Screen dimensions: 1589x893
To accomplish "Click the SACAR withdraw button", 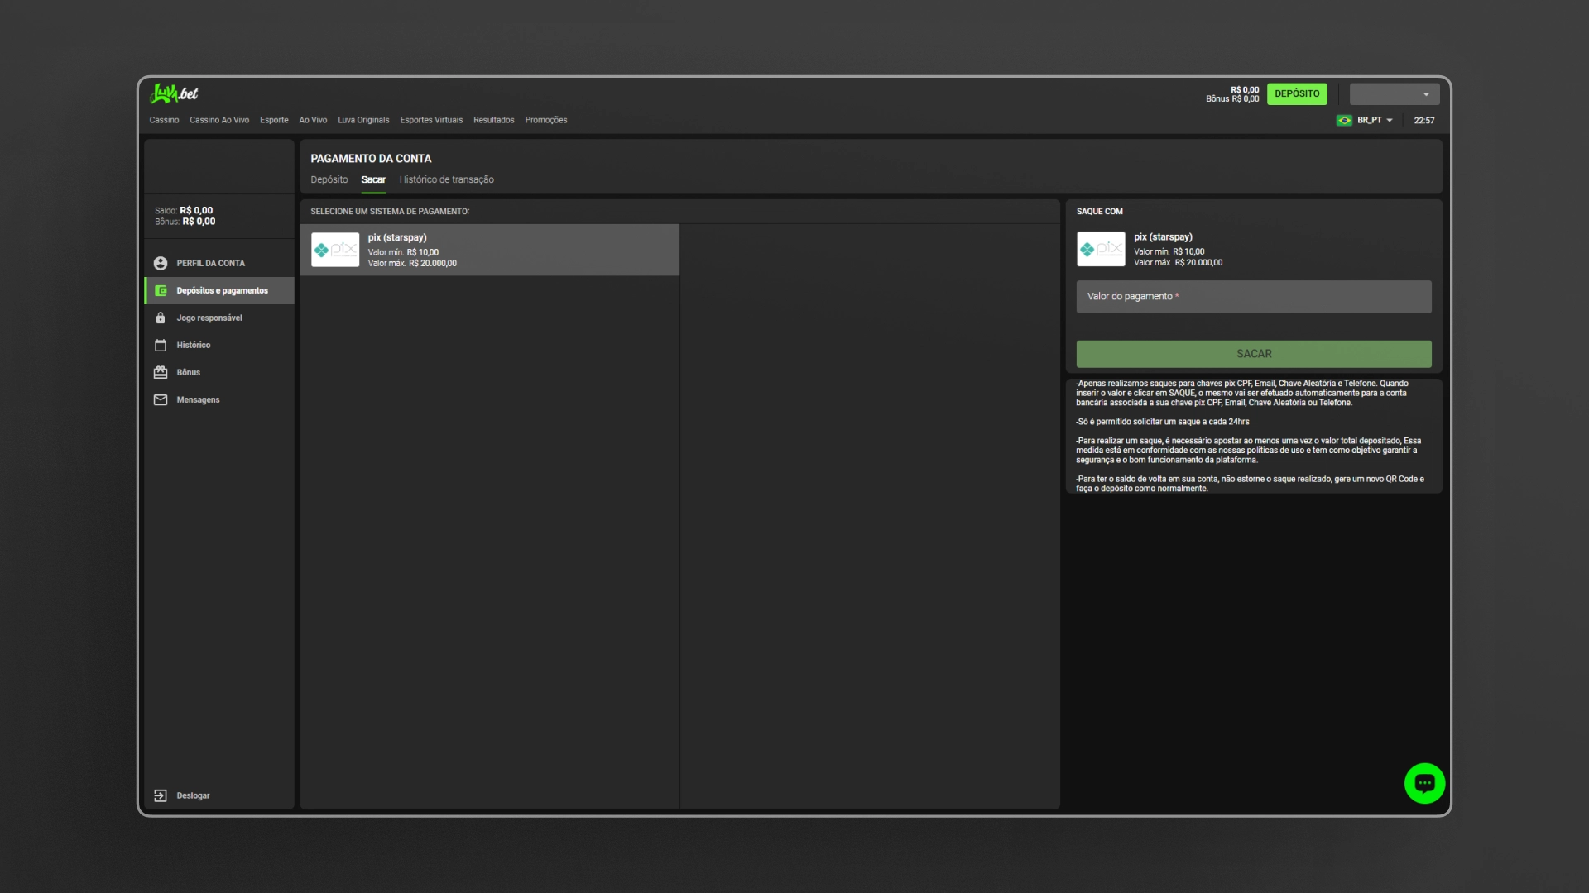I will [1253, 354].
